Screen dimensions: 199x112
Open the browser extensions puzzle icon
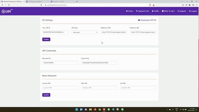click(190, 5)
